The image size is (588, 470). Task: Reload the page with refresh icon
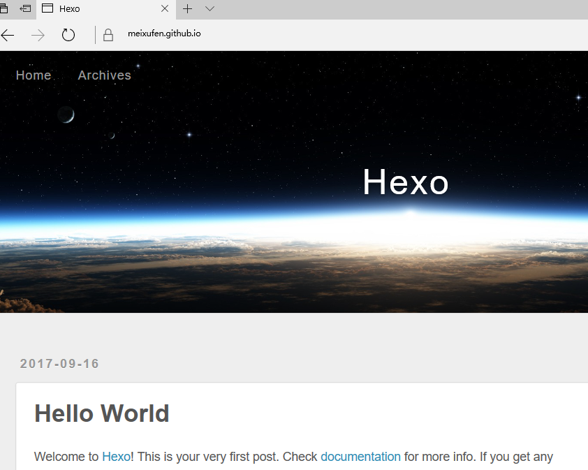[68, 35]
